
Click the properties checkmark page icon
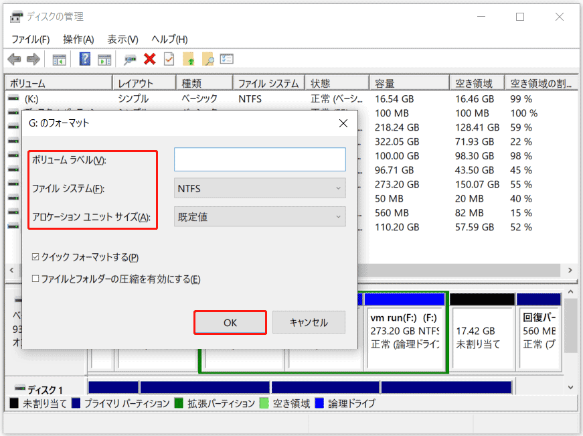(169, 59)
